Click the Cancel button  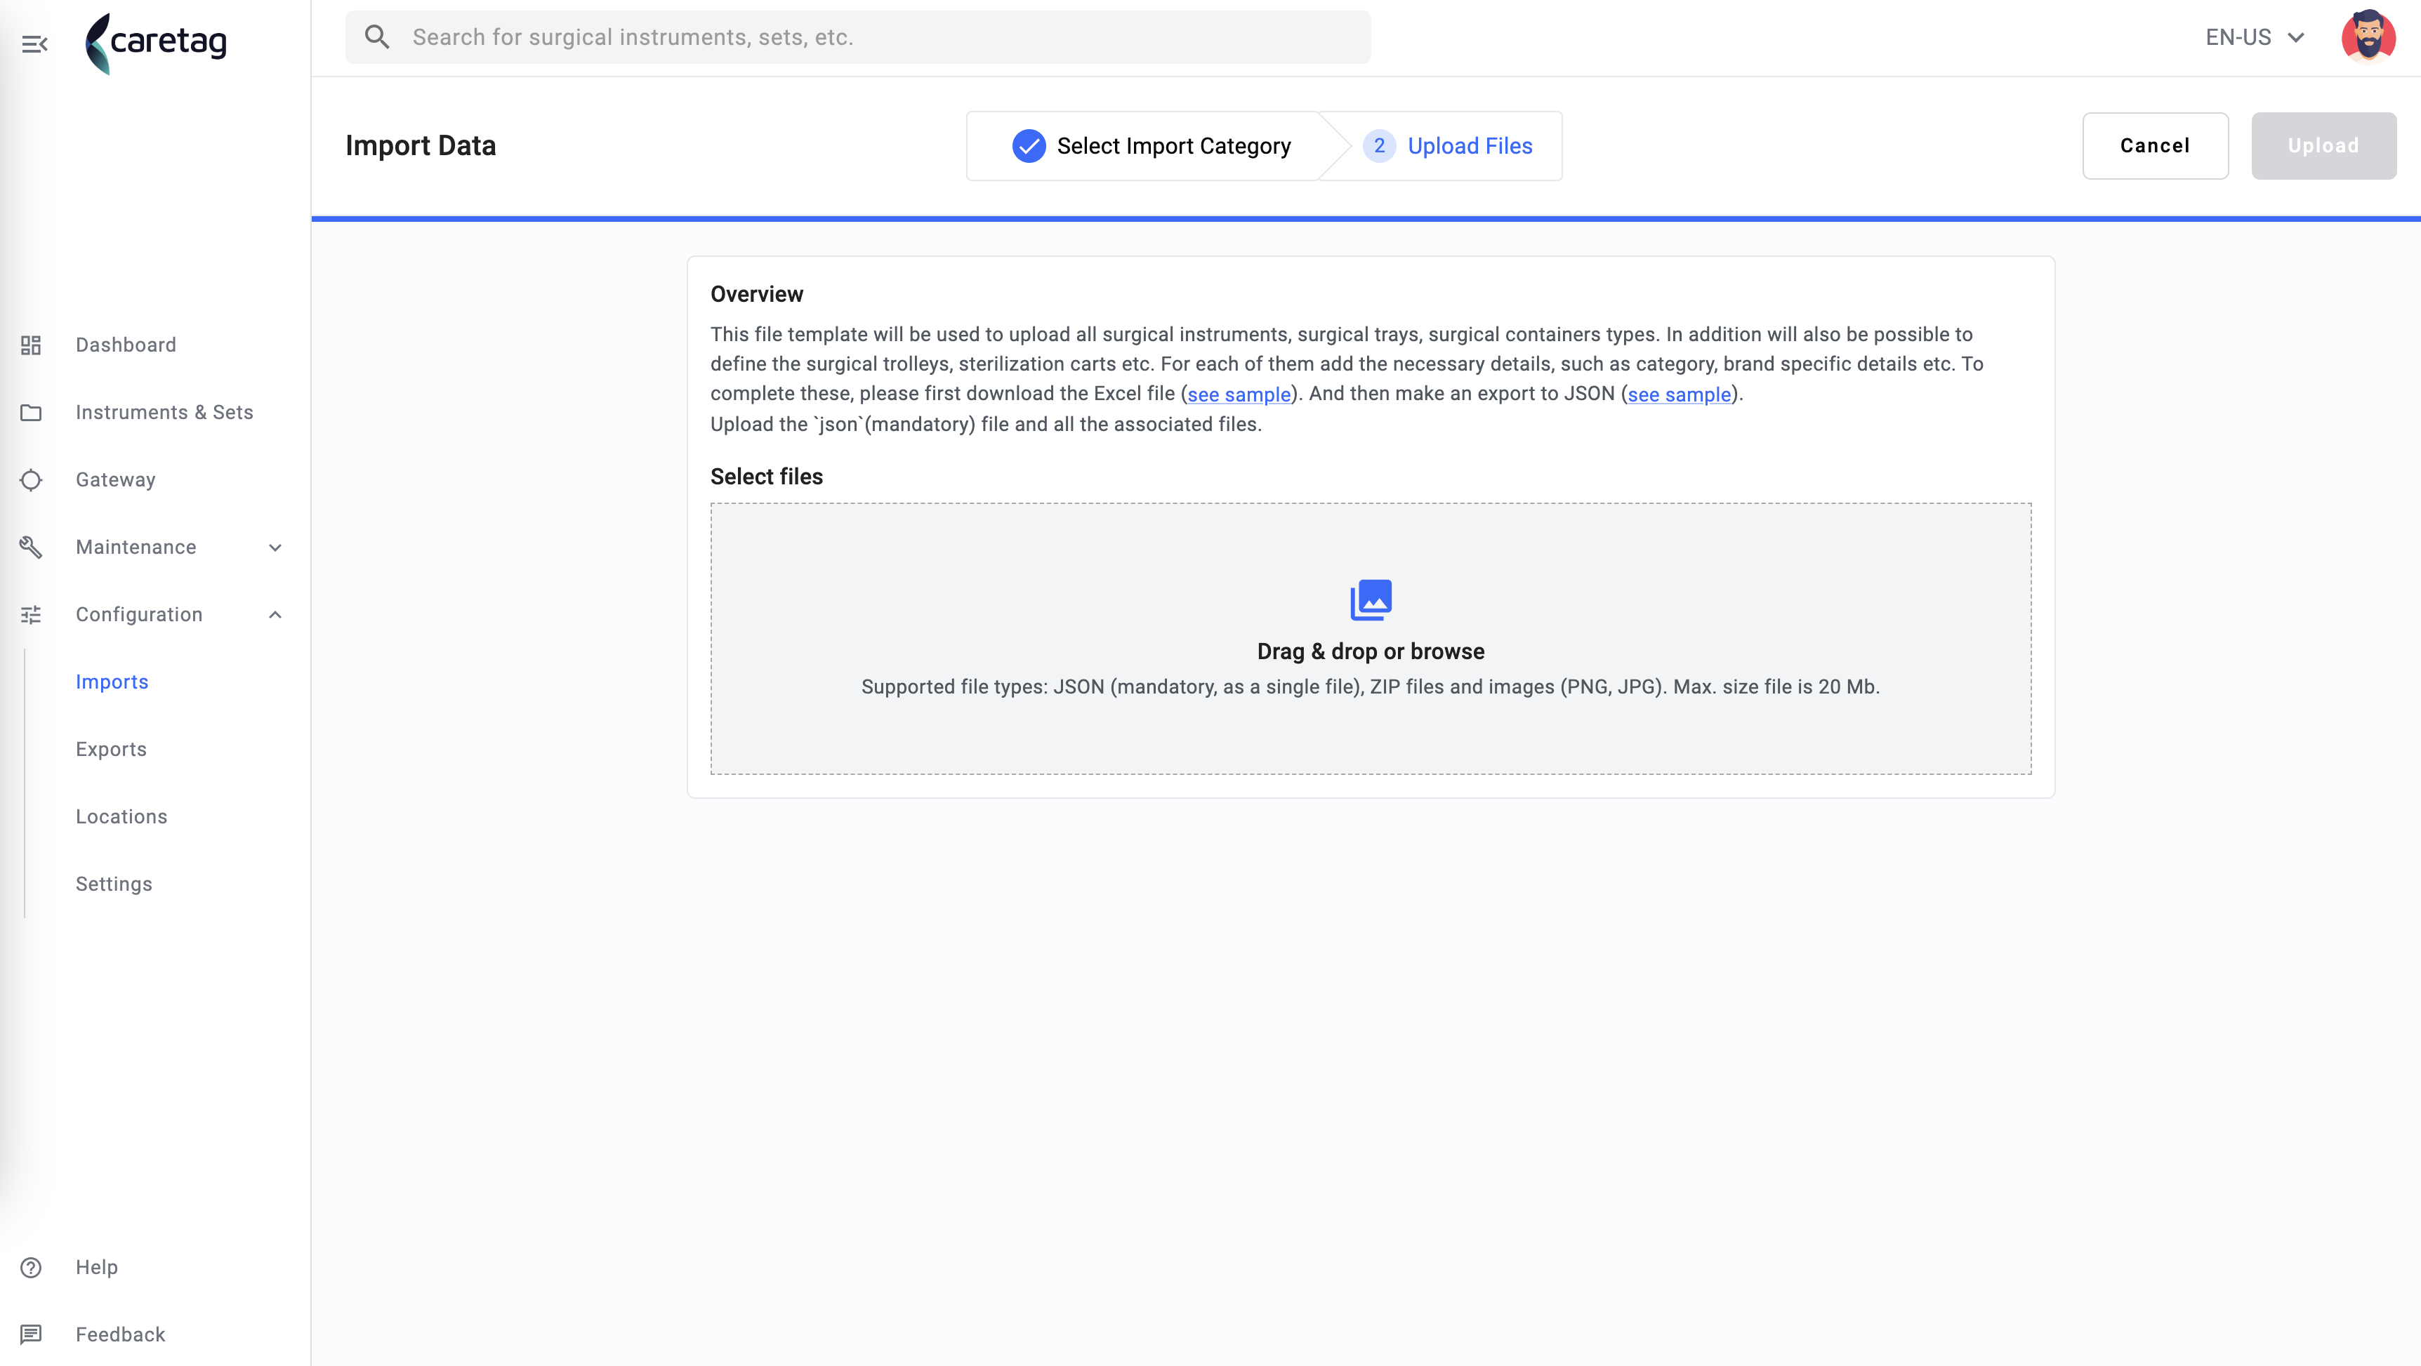click(x=2155, y=145)
